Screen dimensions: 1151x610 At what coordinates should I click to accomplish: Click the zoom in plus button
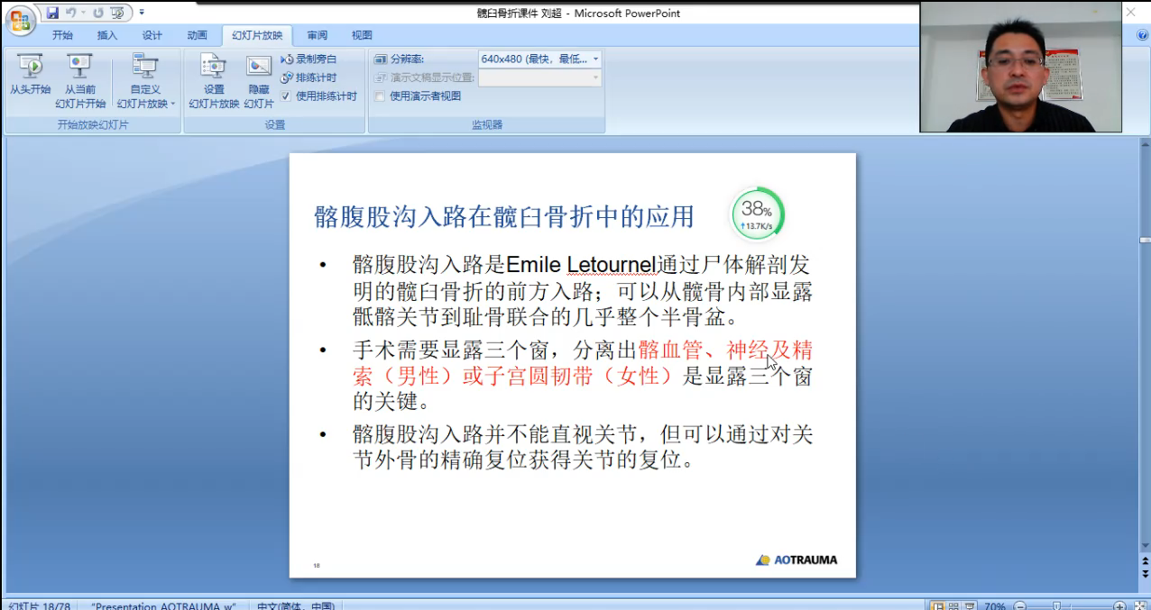[1119, 606]
